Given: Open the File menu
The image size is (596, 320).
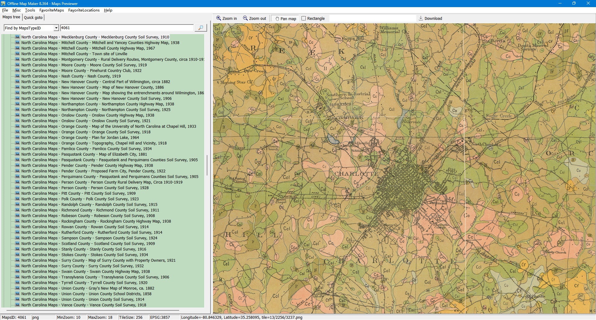Looking at the screenshot, I should point(5,10).
